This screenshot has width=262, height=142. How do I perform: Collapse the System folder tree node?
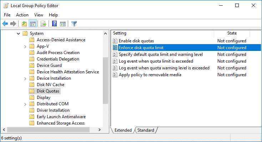click(18, 33)
